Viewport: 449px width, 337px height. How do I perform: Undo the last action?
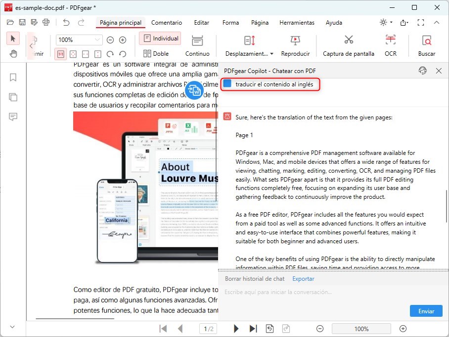[x=66, y=22]
